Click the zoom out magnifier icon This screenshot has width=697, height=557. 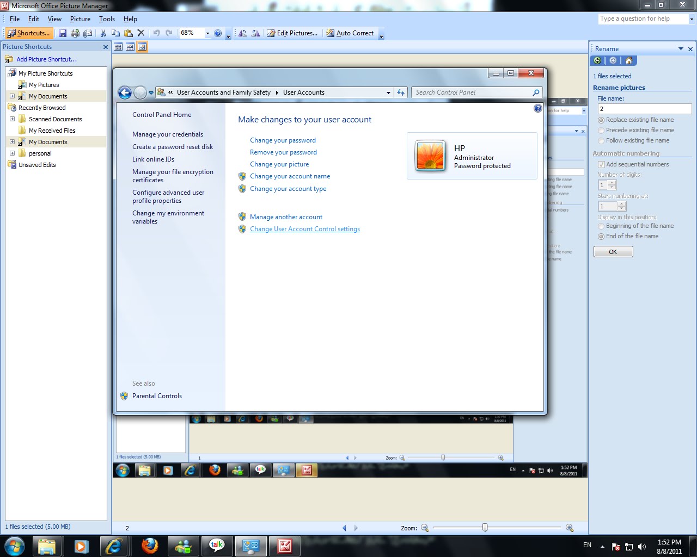pos(425,528)
